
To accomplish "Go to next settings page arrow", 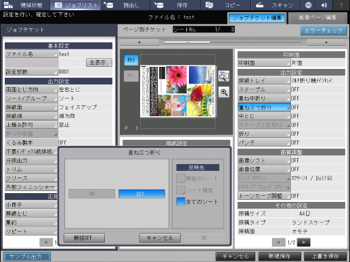I will coord(304,242).
